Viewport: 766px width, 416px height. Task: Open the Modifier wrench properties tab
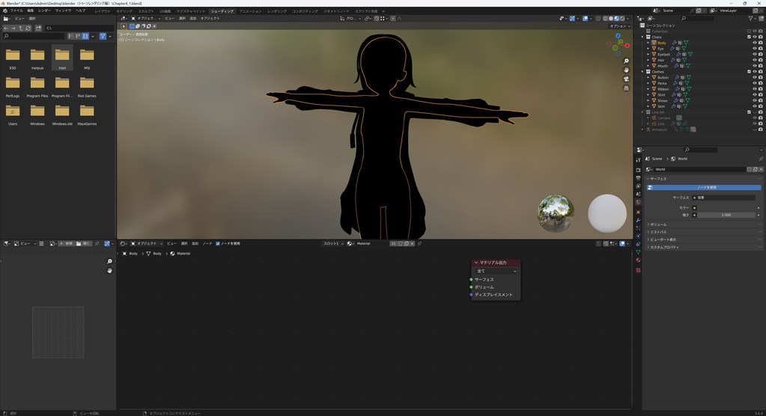(x=638, y=219)
